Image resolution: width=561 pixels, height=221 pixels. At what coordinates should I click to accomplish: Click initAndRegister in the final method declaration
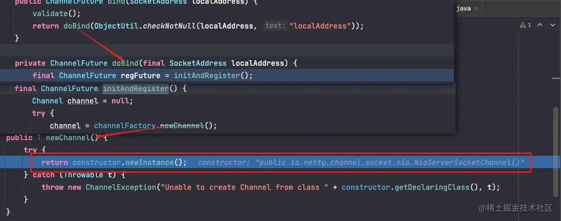coord(136,88)
